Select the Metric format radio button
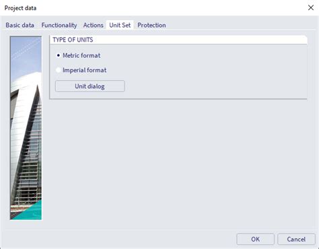 tap(58, 55)
